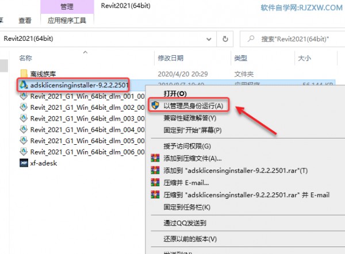Choose 兼容性疑难解答(Y) menu entry
345x254 pixels.
tap(190, 118)
